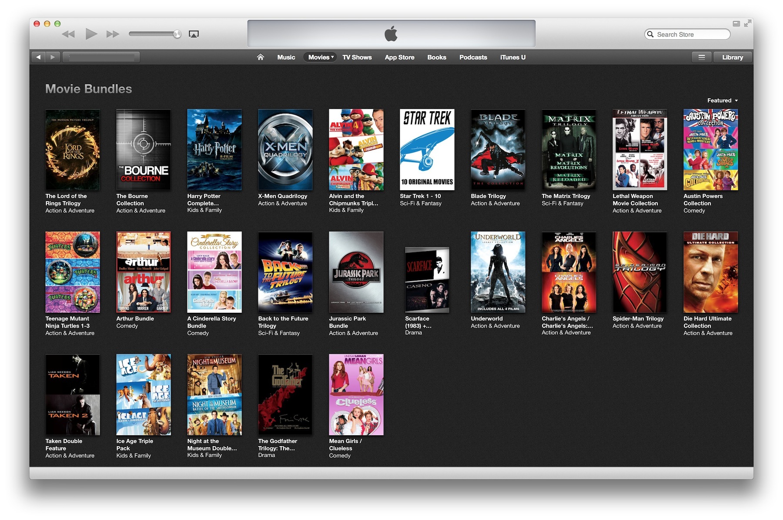Enter full screen with arrows icon

748,23
